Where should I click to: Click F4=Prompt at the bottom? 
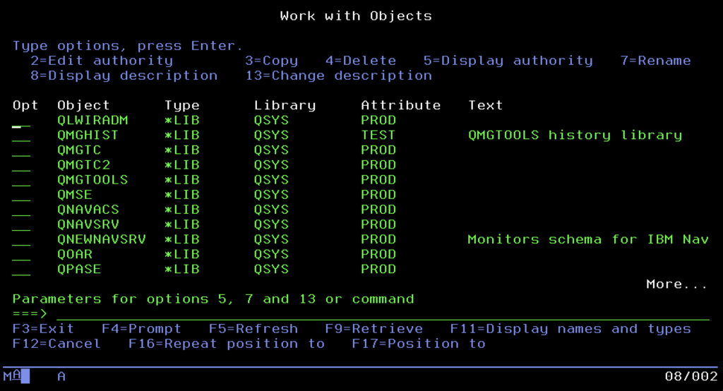point(141,329)
